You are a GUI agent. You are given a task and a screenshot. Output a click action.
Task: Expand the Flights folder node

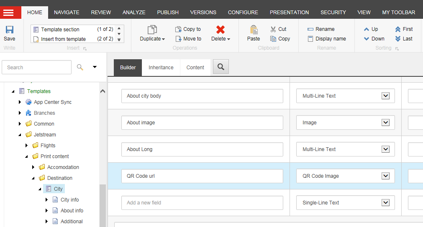(x=26, y=146)
